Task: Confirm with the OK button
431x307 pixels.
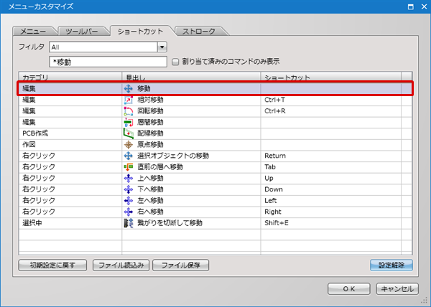Action: 348,288
